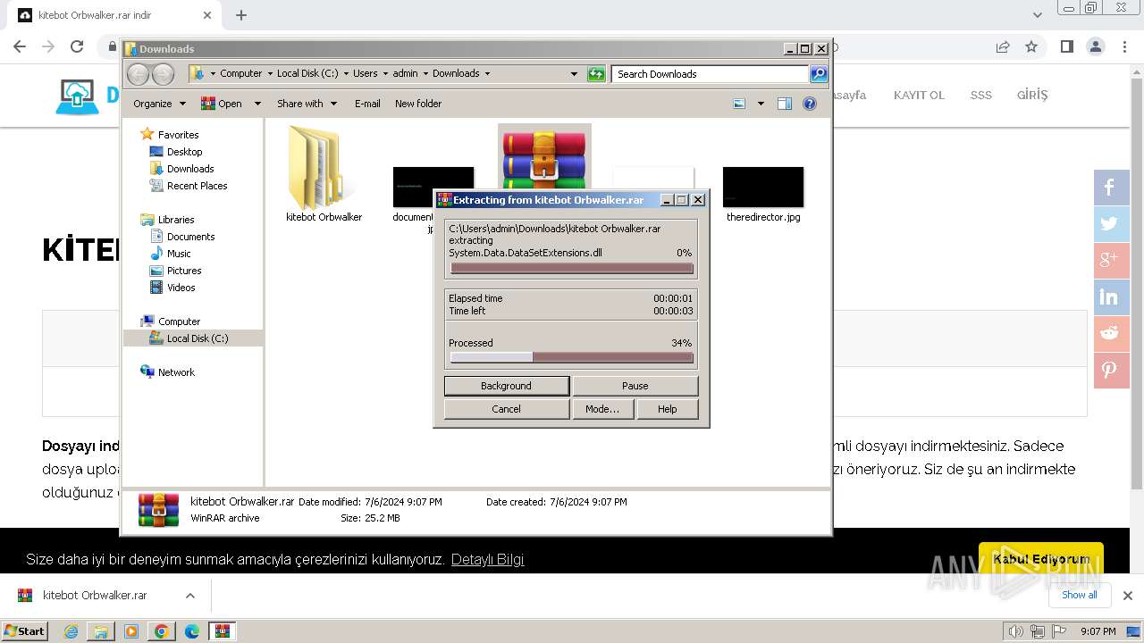The image size is (1144, 643).
Task: Open Detaylı Bilgi cookie link
Action: coord(487,560)
